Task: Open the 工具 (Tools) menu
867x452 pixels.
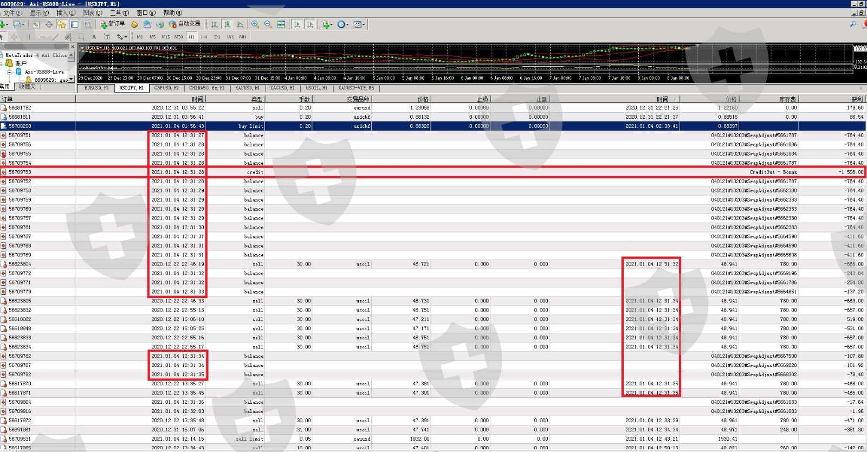Action: click(119, 13)
